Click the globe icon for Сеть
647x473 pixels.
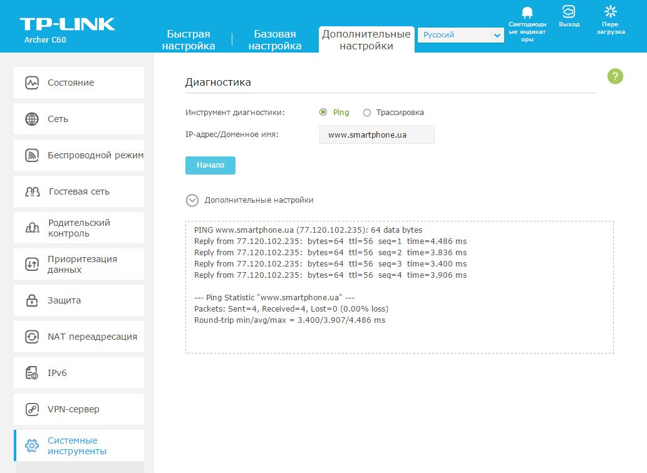pyautogui.click(x=32, y=119)
